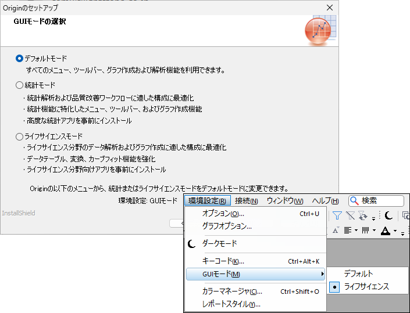410x313 pixels.
Task: Click the horizontal text alignment toolbar icon
Action: click(x=348, y=230)
